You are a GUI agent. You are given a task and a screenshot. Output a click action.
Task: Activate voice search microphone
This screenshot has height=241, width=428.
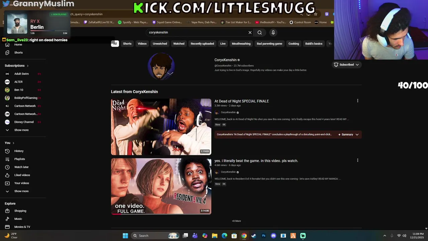[273, 32]
